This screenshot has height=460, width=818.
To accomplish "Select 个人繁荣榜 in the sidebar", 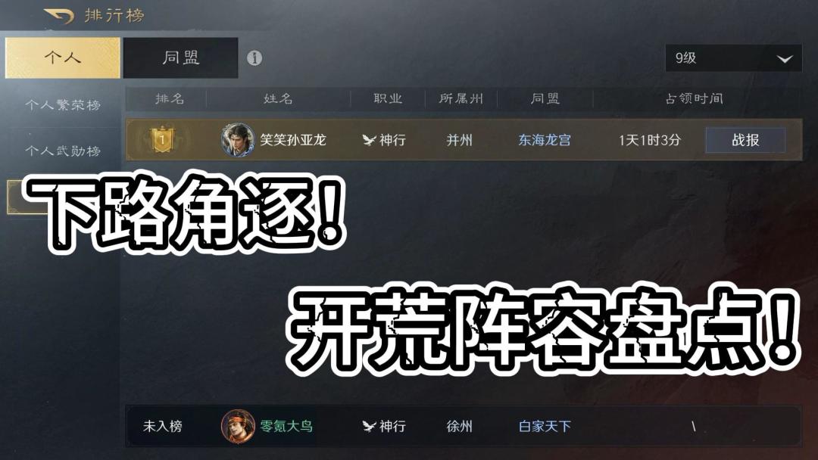I will (63, 105).
